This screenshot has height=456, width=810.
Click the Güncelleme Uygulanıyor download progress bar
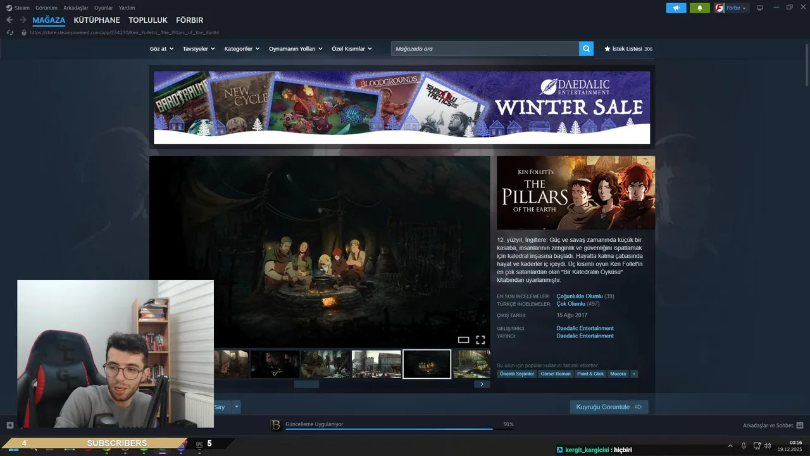[399, 429]
